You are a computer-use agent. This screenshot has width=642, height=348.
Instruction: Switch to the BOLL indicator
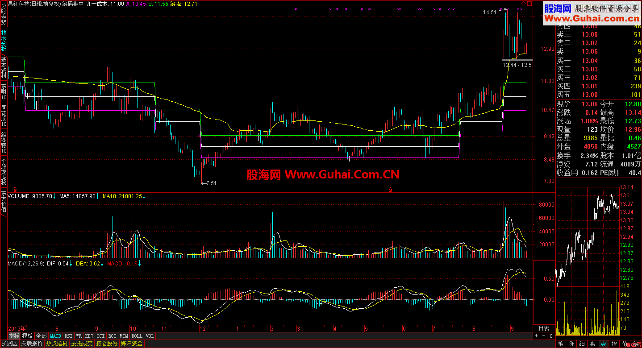(x=137, y=336)
